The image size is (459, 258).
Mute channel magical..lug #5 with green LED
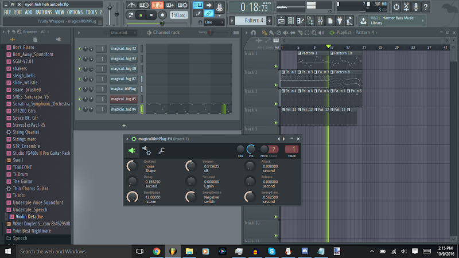pos(79,99)
